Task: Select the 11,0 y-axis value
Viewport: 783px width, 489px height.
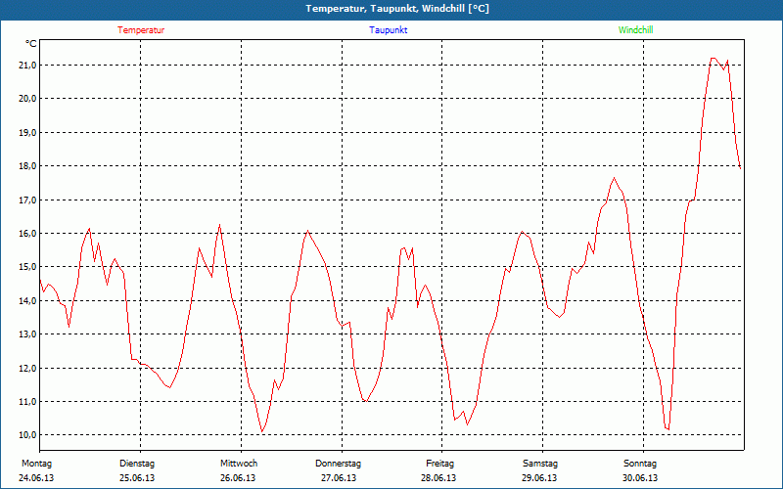Action: 27,402
